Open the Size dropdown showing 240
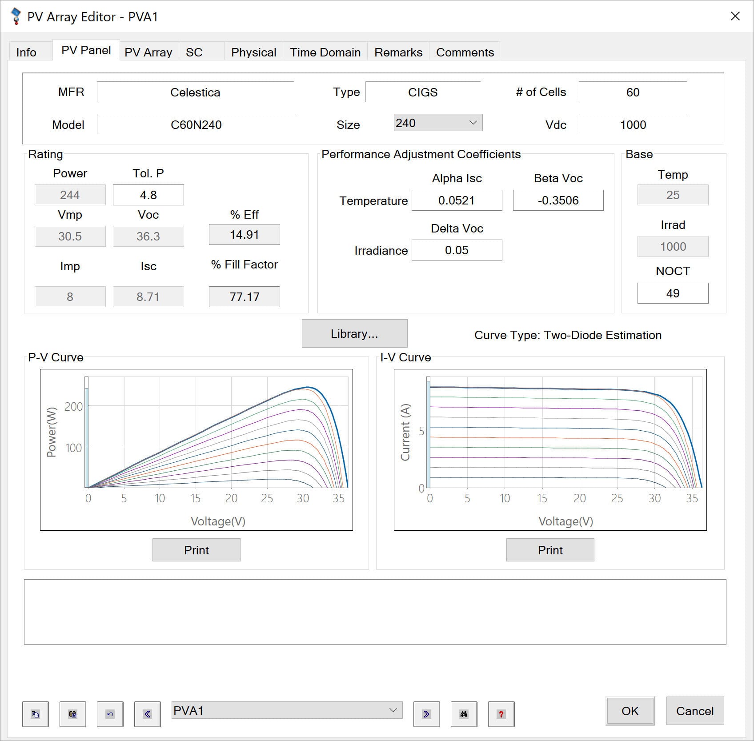Screen dimensions: 754x741 click(x=437, y=123)
